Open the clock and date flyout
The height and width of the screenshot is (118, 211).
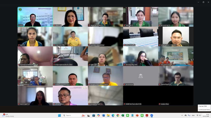click(x=207, y=115)
